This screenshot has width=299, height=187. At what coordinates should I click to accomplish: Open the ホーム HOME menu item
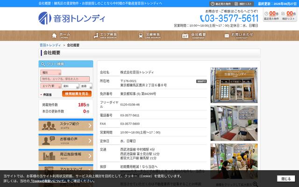(61, 36)
